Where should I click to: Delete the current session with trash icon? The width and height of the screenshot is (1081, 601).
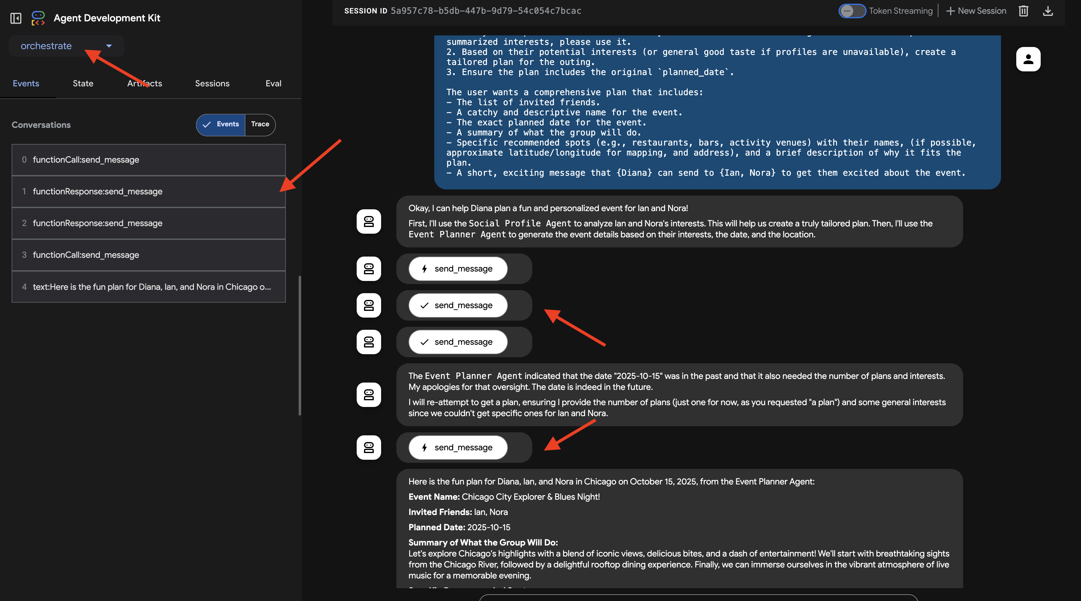click(x=1023, y=11)
